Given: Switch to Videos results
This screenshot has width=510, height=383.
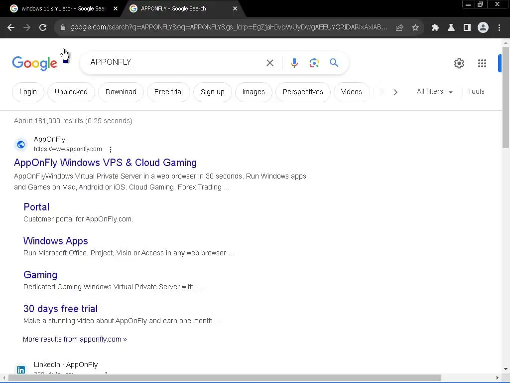Looking at the screenshot, I should coord(351,92).
